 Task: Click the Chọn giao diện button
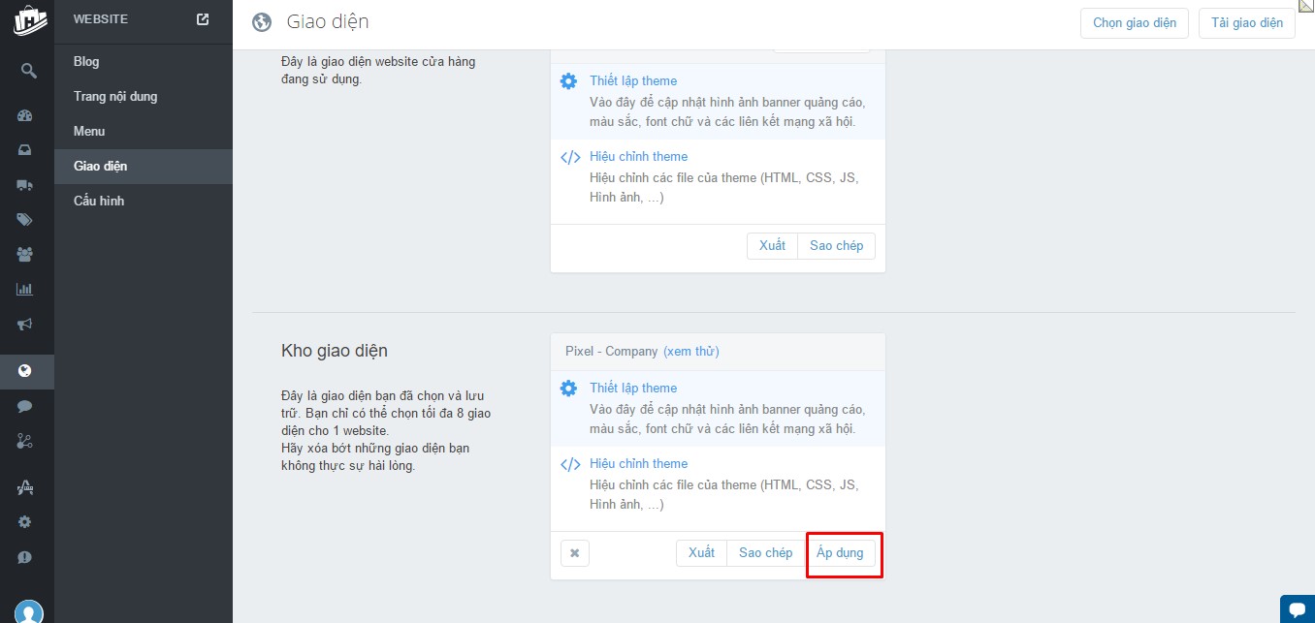coord(1134,23)
